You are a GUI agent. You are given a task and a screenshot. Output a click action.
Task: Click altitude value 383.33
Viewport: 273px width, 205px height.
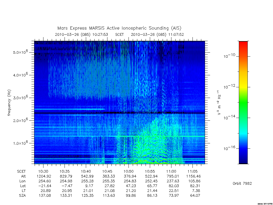[109, 176]
